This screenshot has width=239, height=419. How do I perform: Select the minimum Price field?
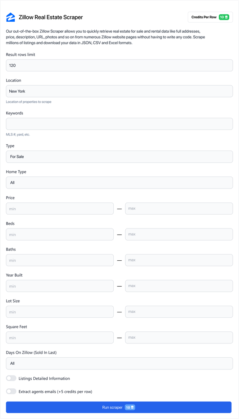[x=59, y=208]
